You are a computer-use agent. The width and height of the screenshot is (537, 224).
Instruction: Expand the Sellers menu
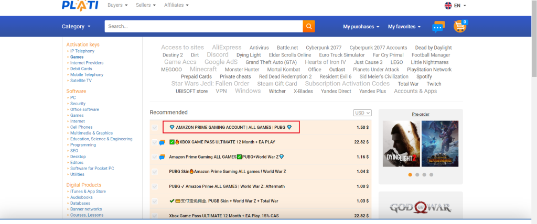pyautogui.click(x=146, y=5)
